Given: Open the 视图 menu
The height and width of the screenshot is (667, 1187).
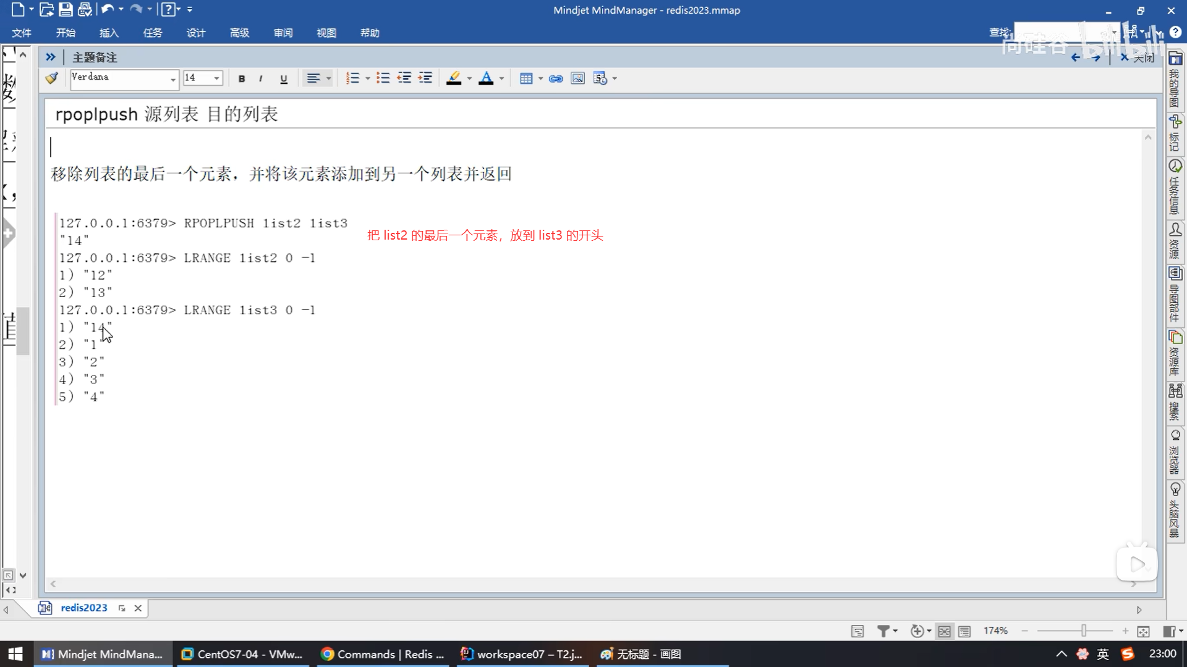Looking at the screenshot, I should (326, 33).
